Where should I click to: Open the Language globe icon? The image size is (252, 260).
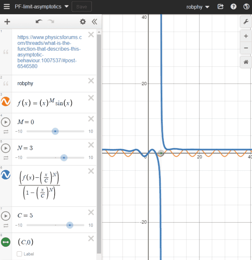pos(246,7)
